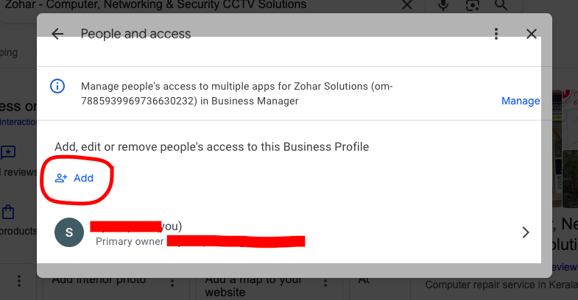Click the reviews icon on left edge
This screenshot has width=578, height=300.
point(8,153)
